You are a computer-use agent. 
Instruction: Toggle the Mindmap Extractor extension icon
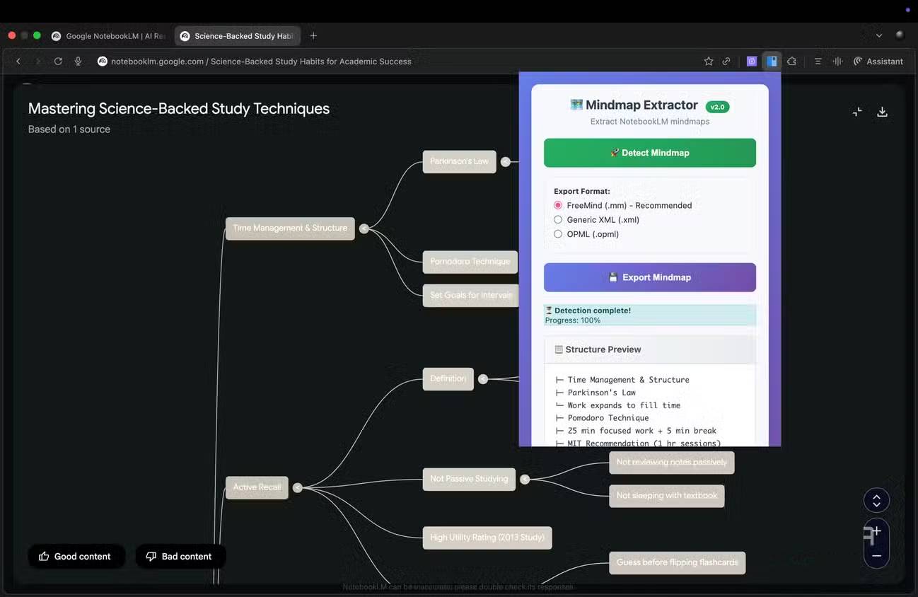(772, 62)
